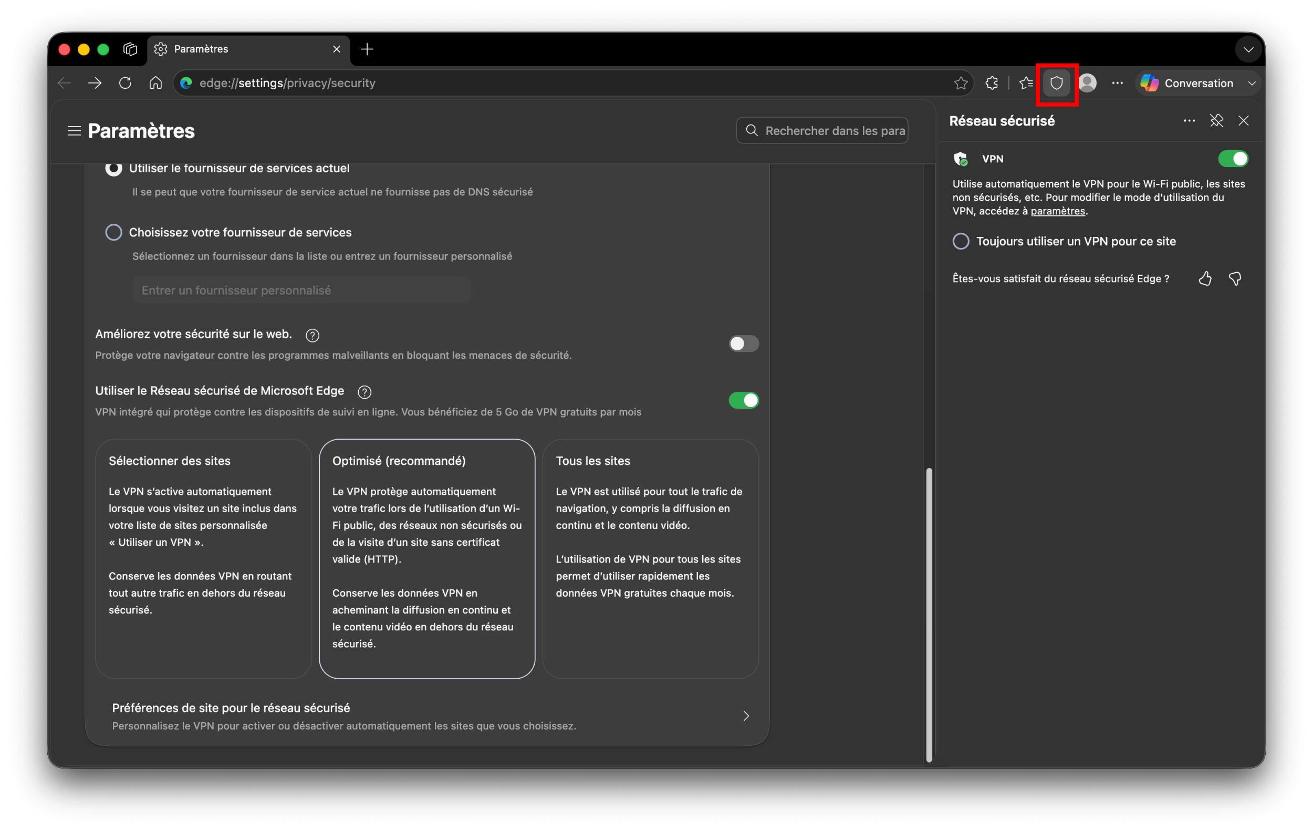Viewport: 1313px width, 831px height.
Task: Open Copilot Conversation button
Action: 1186,83
